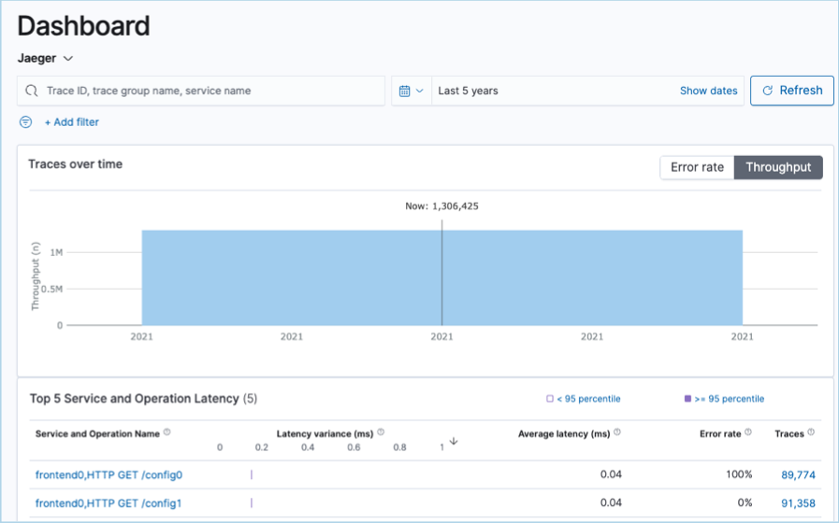This screenshot has width=839, height=523.
Task: Click info icon beside Average latency
Action: pos(619,432)
